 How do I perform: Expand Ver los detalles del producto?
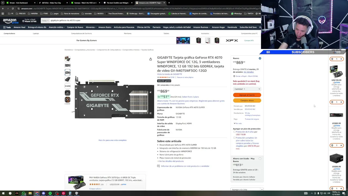pyautogui.click(x=171, y=161)
